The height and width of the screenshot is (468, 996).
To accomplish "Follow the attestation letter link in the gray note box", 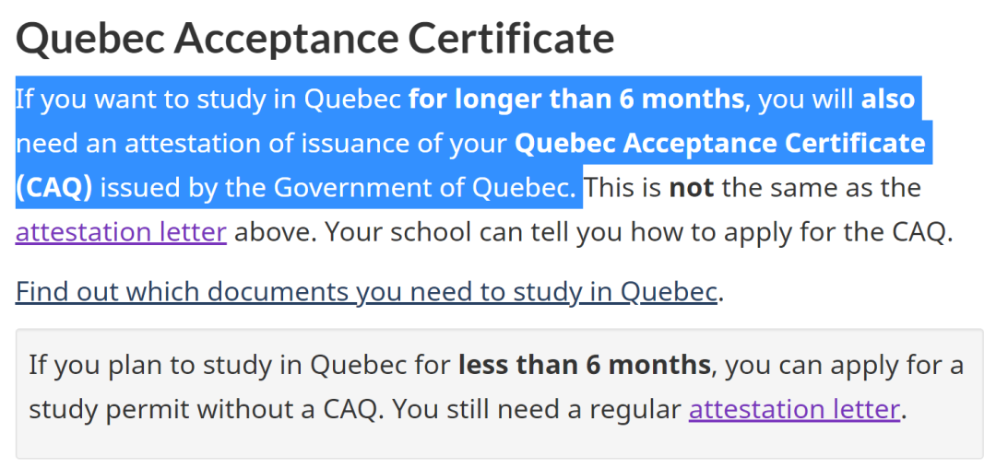I will point(794,410).
